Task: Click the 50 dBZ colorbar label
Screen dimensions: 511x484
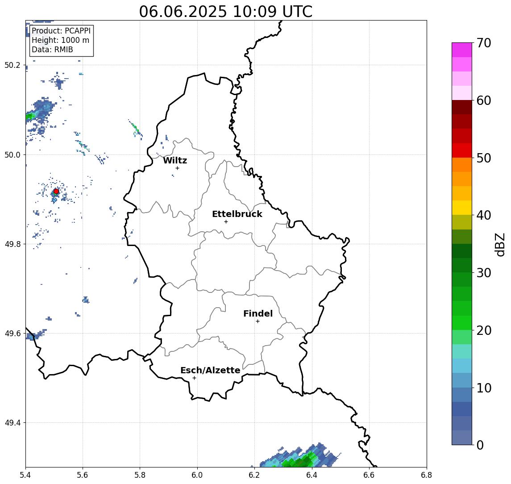Action: tap(484, 158)
